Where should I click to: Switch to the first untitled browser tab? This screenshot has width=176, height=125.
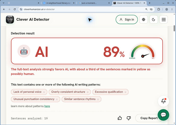(23, 3)
